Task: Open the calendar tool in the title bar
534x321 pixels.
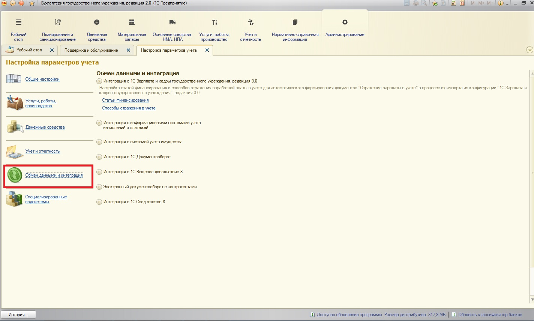Action: (462, 3)
